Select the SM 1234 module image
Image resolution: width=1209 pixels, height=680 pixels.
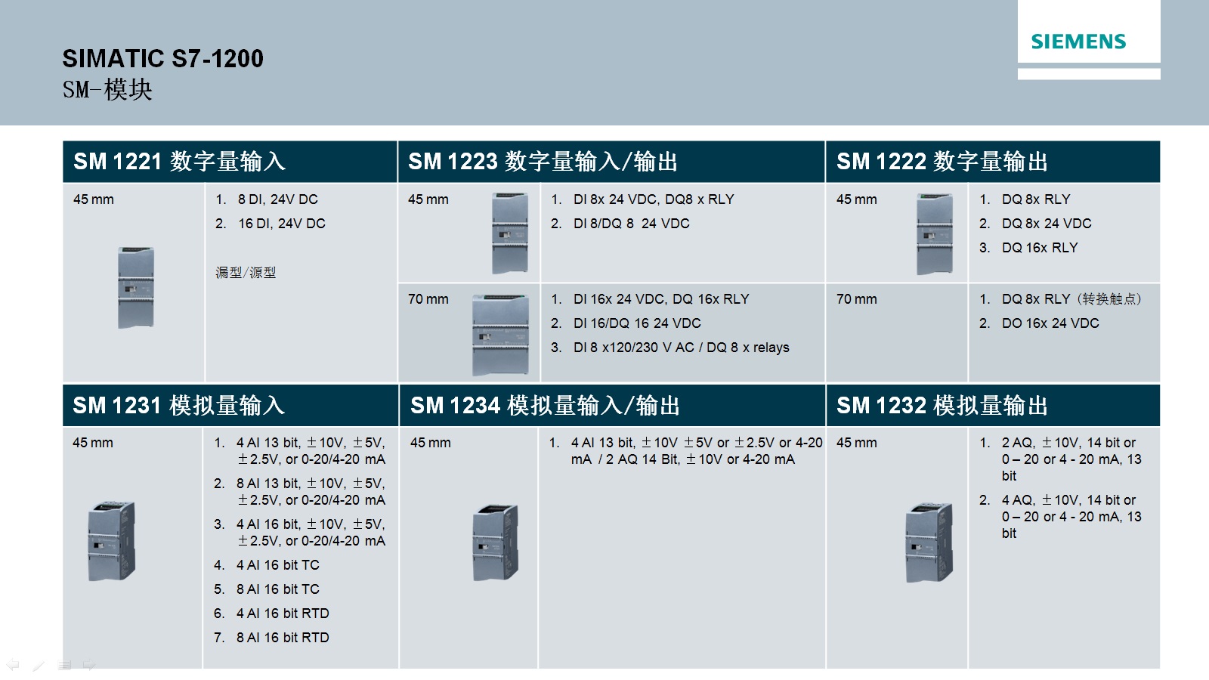pos(496,542)
